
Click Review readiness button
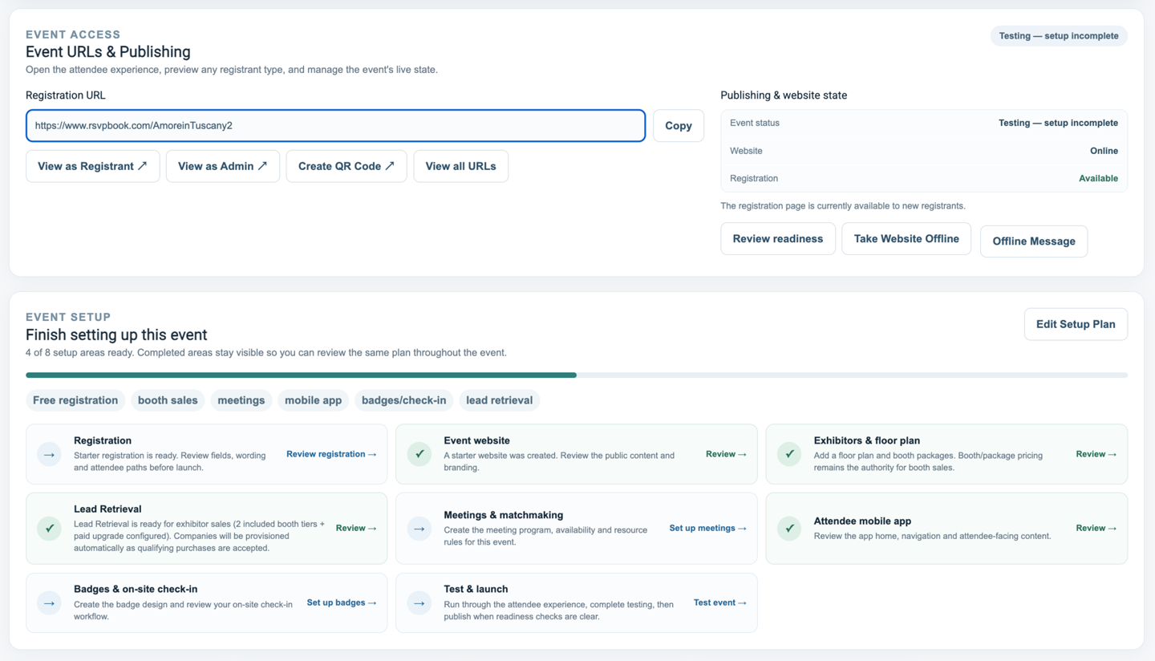tap(778, 239)
